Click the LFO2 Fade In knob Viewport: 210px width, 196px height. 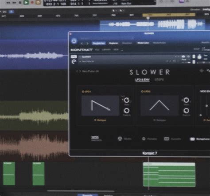tap(186, 111)
